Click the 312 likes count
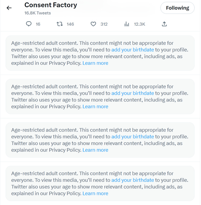 click(x=104, y=24)
